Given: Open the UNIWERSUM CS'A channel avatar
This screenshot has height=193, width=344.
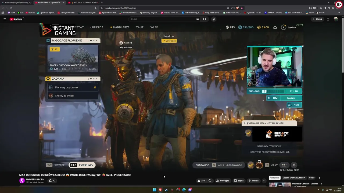Looking at the screenshot, I should tap(22, 181).
